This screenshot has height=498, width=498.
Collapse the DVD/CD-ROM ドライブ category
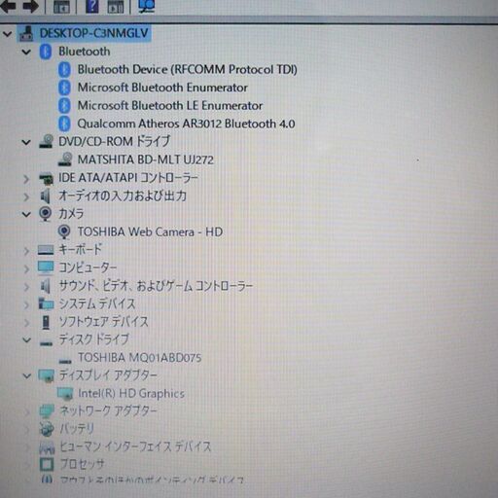coord(26,142)
